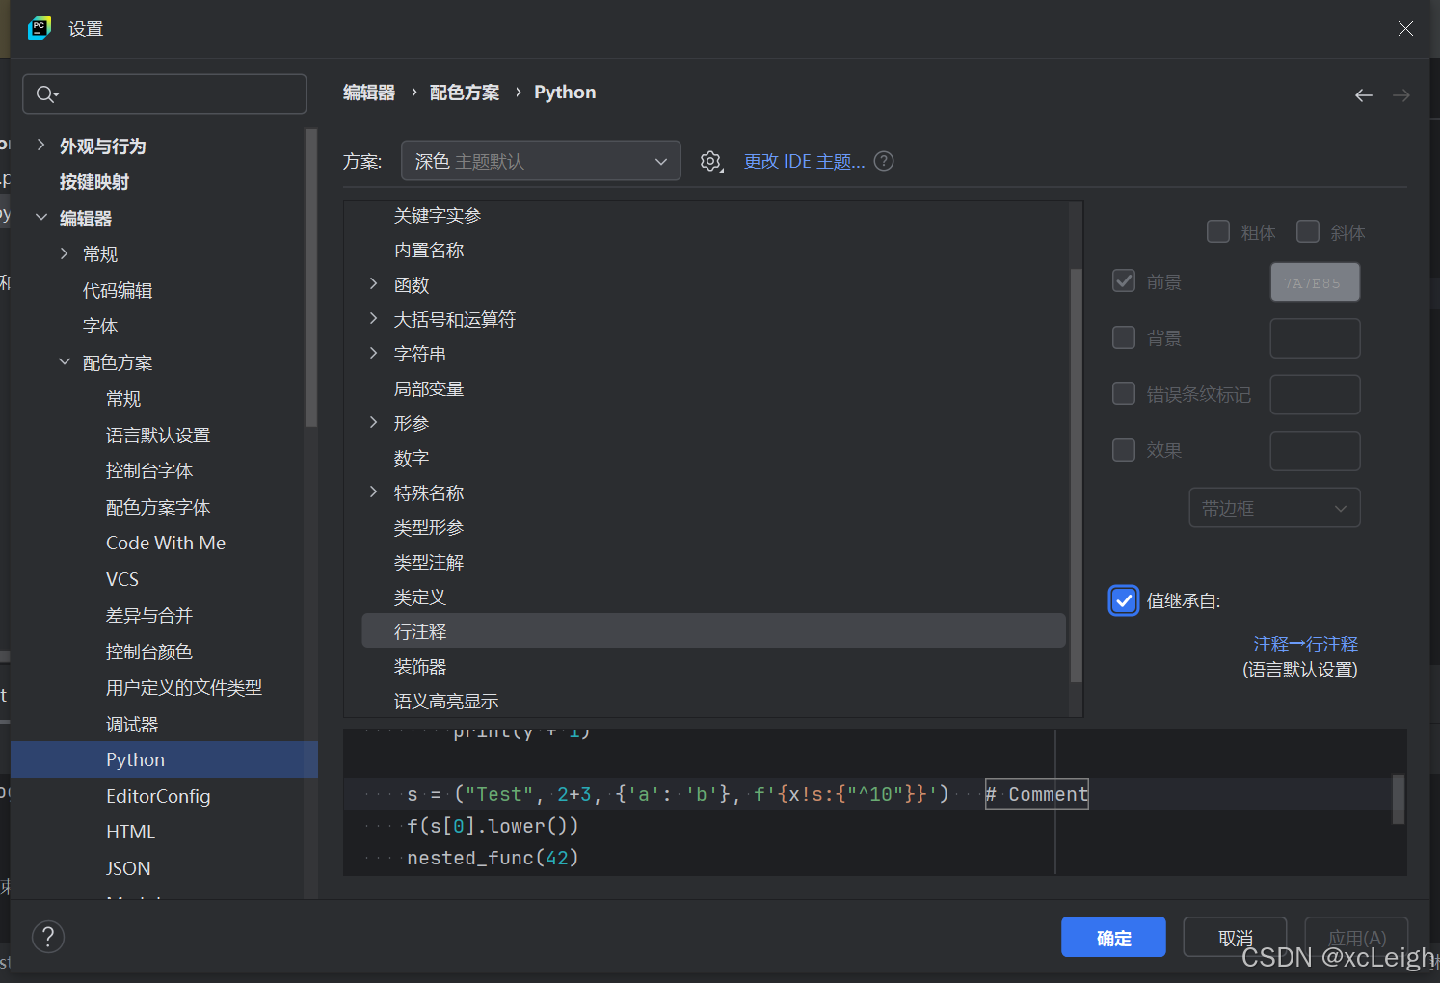Image resolution: width=1440 pixels, height=983 pixels.
Task: Click the 前景 color swatch 7A7E85
Action: [x=1315, y=281]
